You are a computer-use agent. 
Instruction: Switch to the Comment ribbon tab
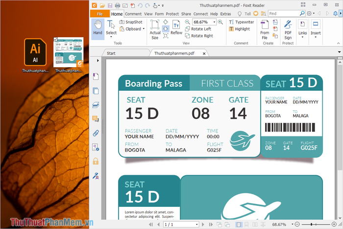pos(133,14)
